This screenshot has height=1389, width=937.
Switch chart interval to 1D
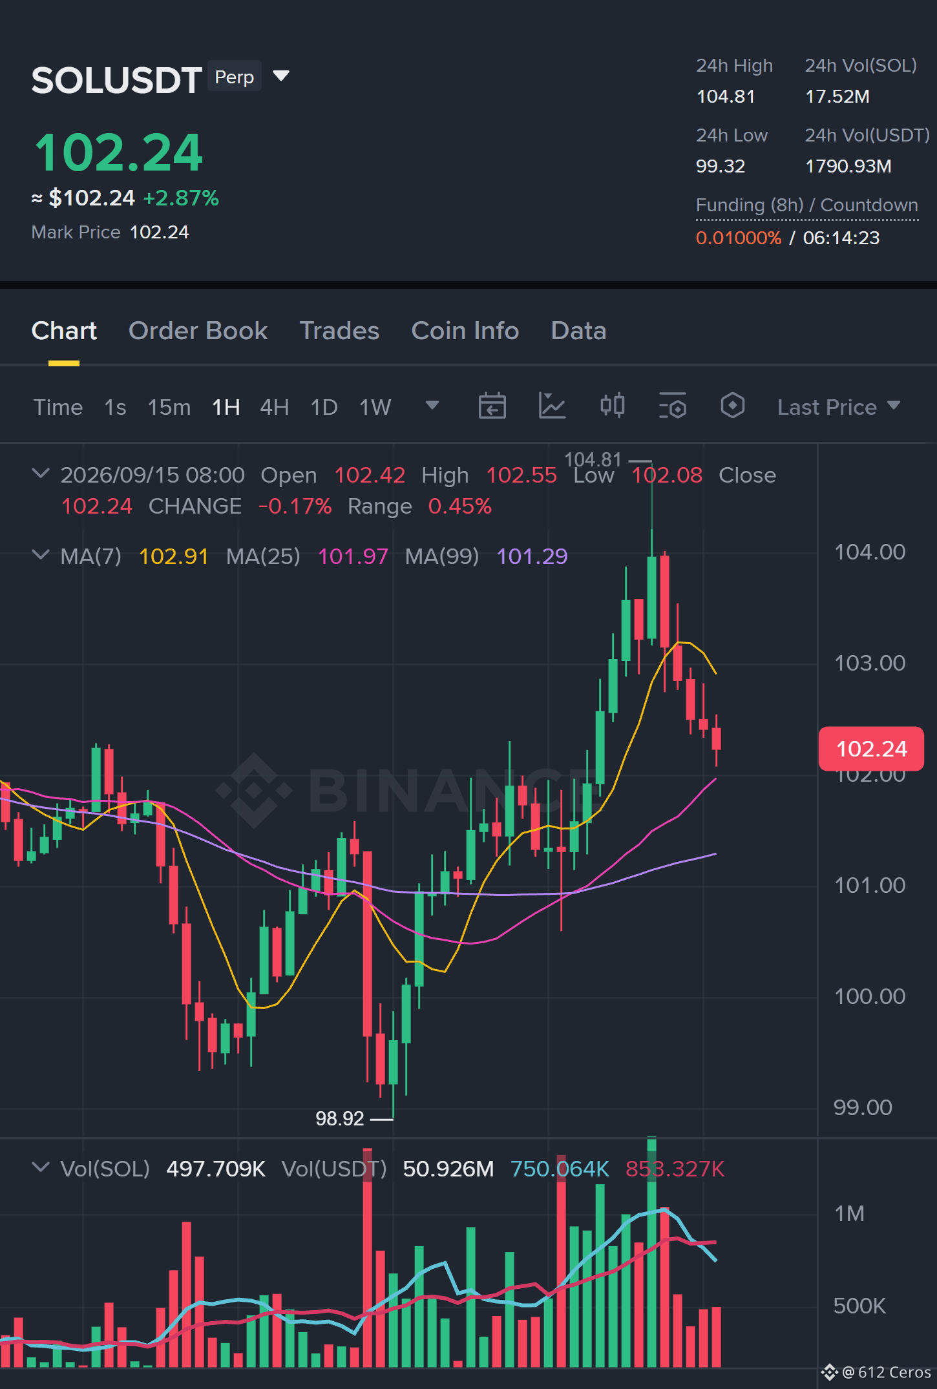click(324, 407)
